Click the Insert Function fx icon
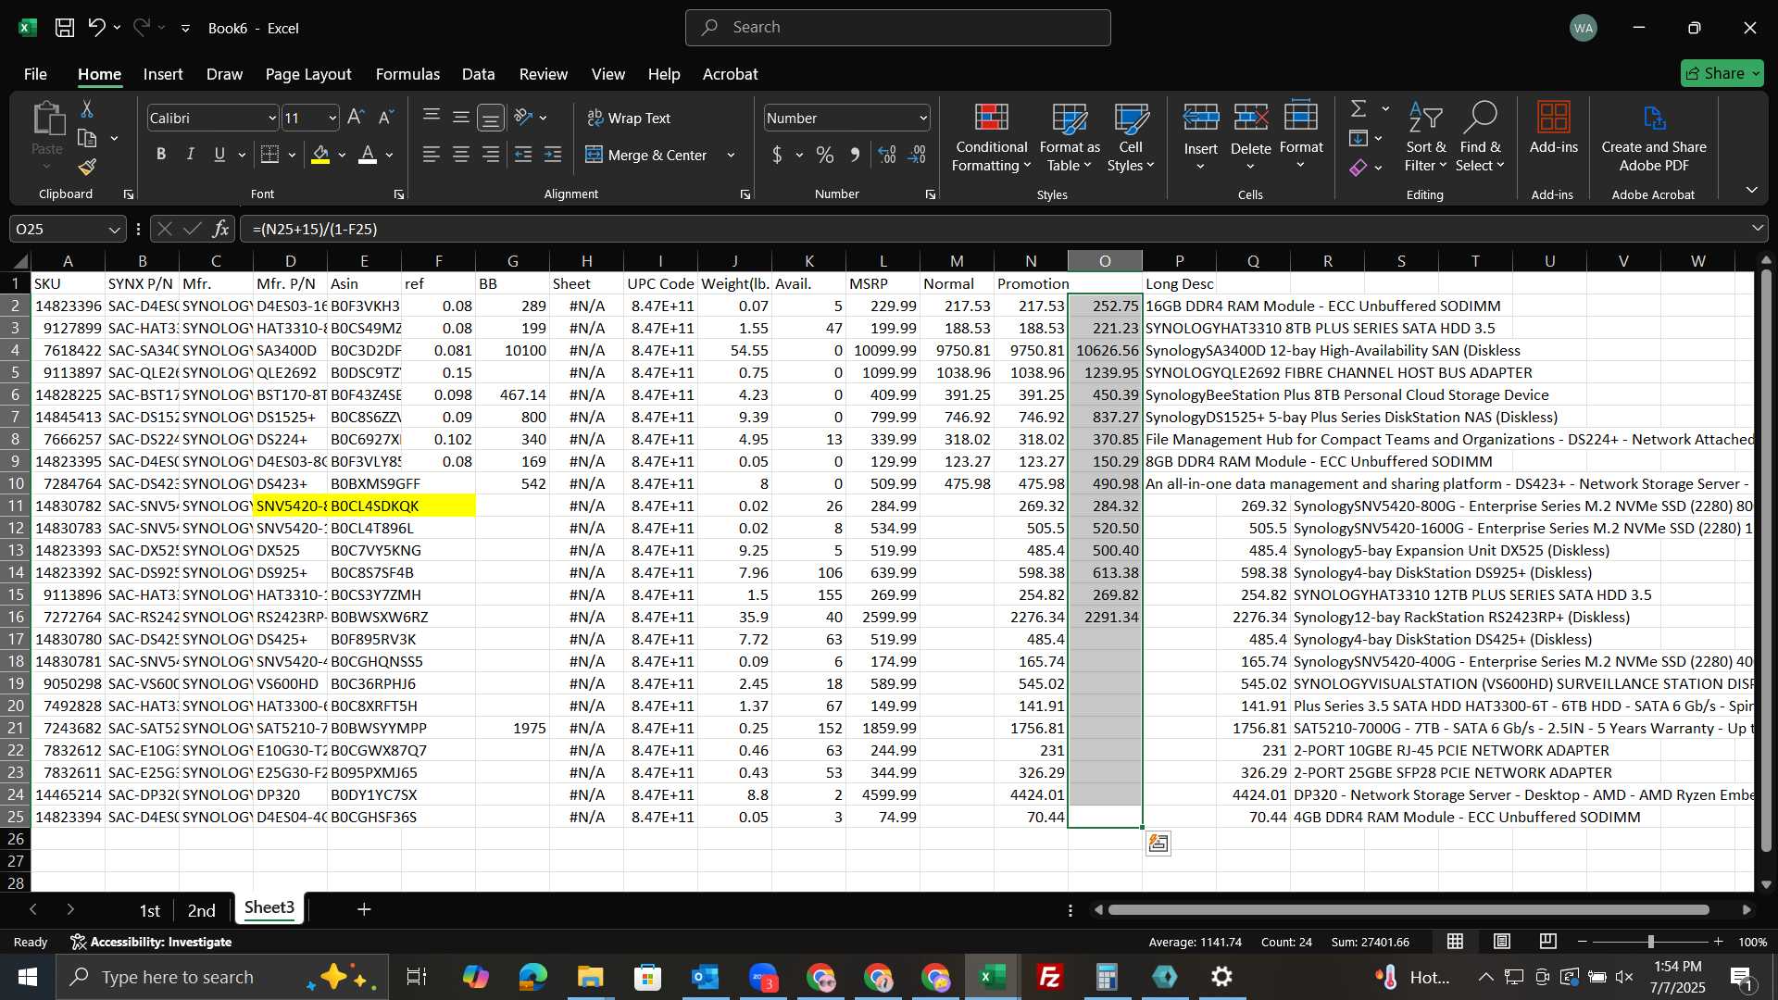Viewport: 1778px width, 1000px height. pos(220,229)
